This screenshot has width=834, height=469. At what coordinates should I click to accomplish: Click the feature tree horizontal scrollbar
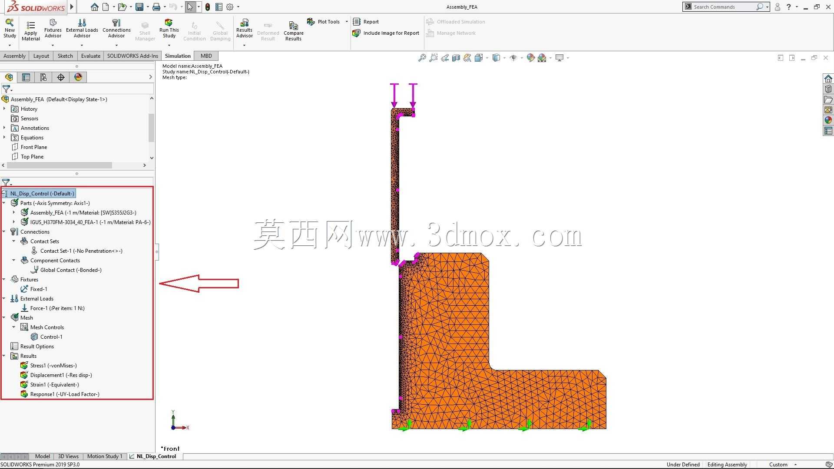point(59,165)
